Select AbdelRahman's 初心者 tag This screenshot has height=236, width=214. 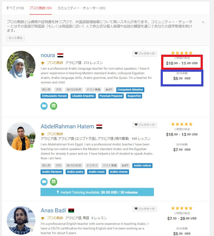point(46,166)
